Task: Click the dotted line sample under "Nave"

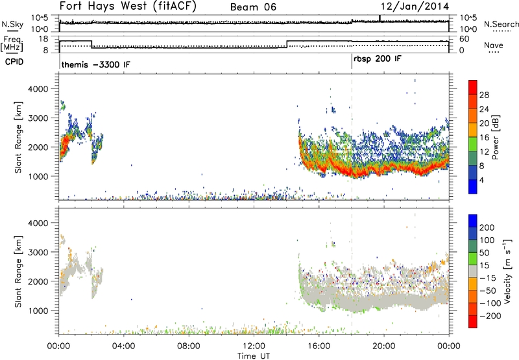Action: pyautogui.click(x=494, y=53)
